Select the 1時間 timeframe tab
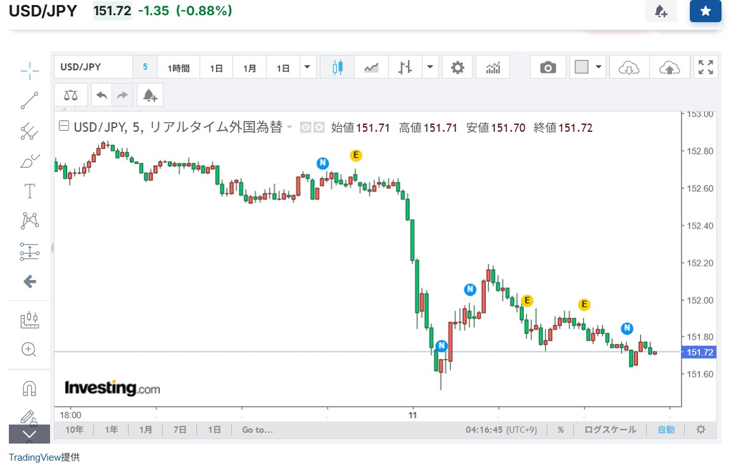 tap(179, 68)
